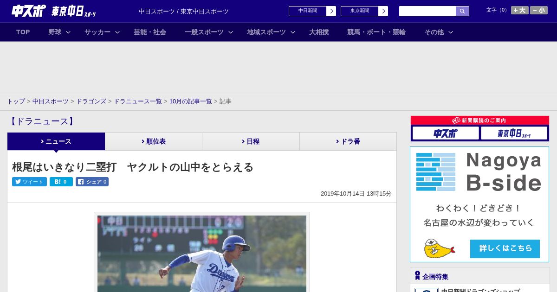Open the 芸能・社会 section
This screenshot has width=557, height=292.
pos(150,32)
